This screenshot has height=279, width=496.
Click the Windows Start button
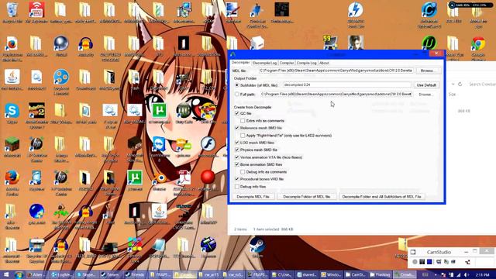tap(6, 274)
